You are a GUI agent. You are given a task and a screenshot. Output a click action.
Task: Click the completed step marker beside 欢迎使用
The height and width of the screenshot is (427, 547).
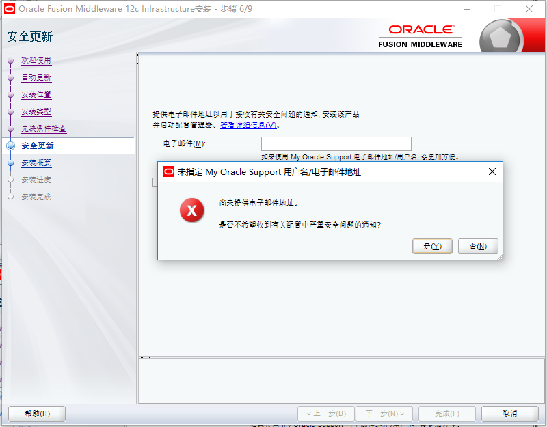[10, 60]
